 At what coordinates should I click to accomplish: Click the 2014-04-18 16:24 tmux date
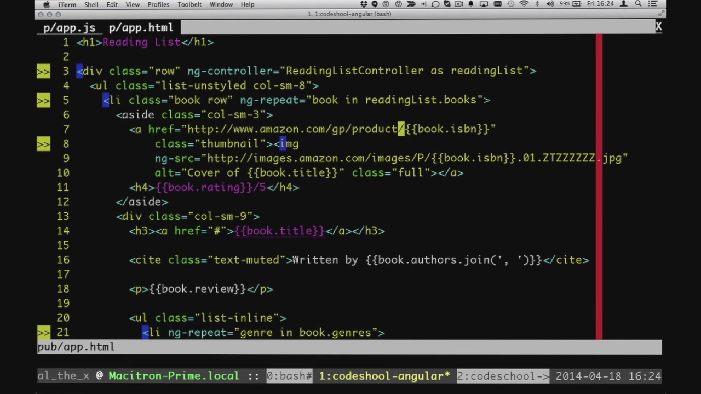pos(608,376)
